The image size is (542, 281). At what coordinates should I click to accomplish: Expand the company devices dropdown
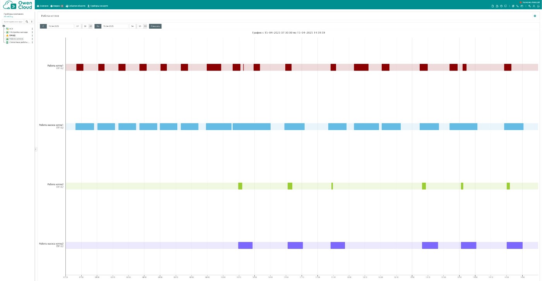[x=9, y=17]
